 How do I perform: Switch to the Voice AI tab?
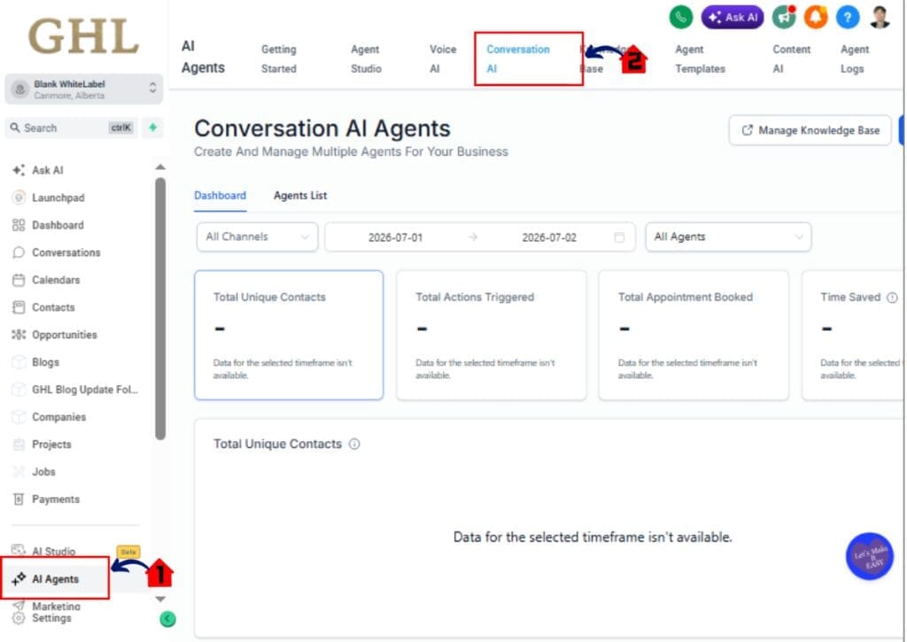click(x=443, y=59)
